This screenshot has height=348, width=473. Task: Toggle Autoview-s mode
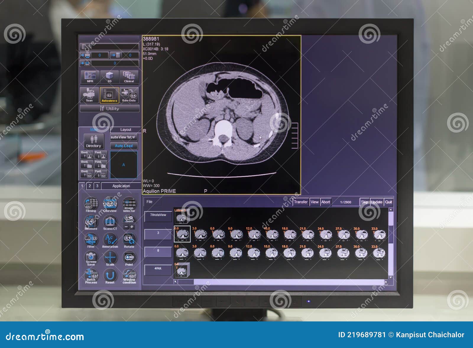click(x=110, y=95)
